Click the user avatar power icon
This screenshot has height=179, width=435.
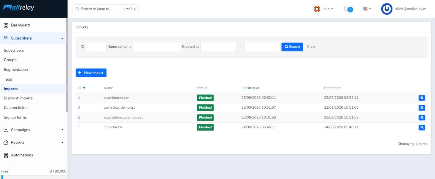coord(387,9)
